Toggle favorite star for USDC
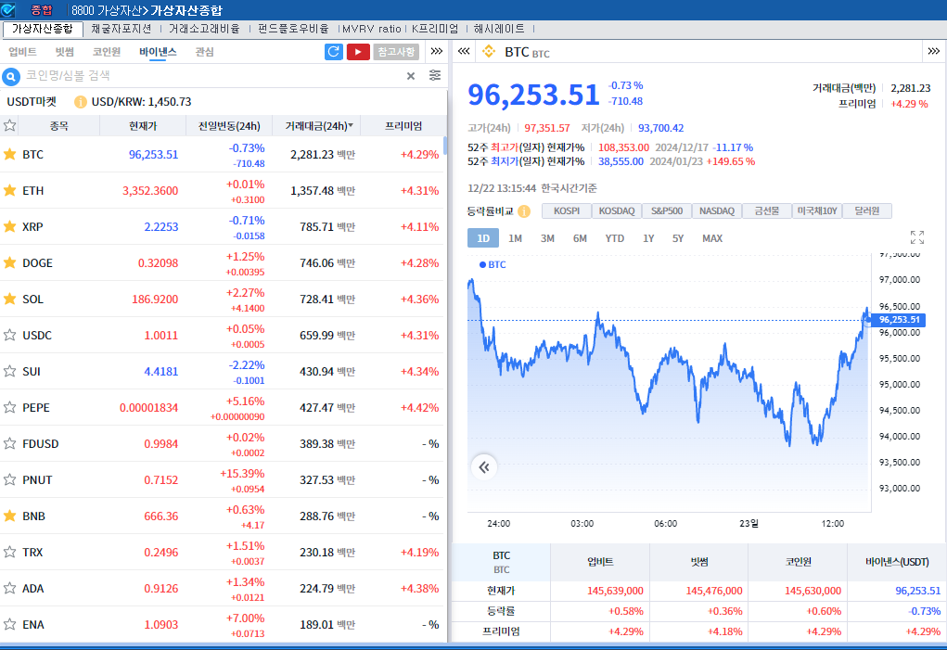The height and width of the screenshot is (650, 947). tap(10, 335)
